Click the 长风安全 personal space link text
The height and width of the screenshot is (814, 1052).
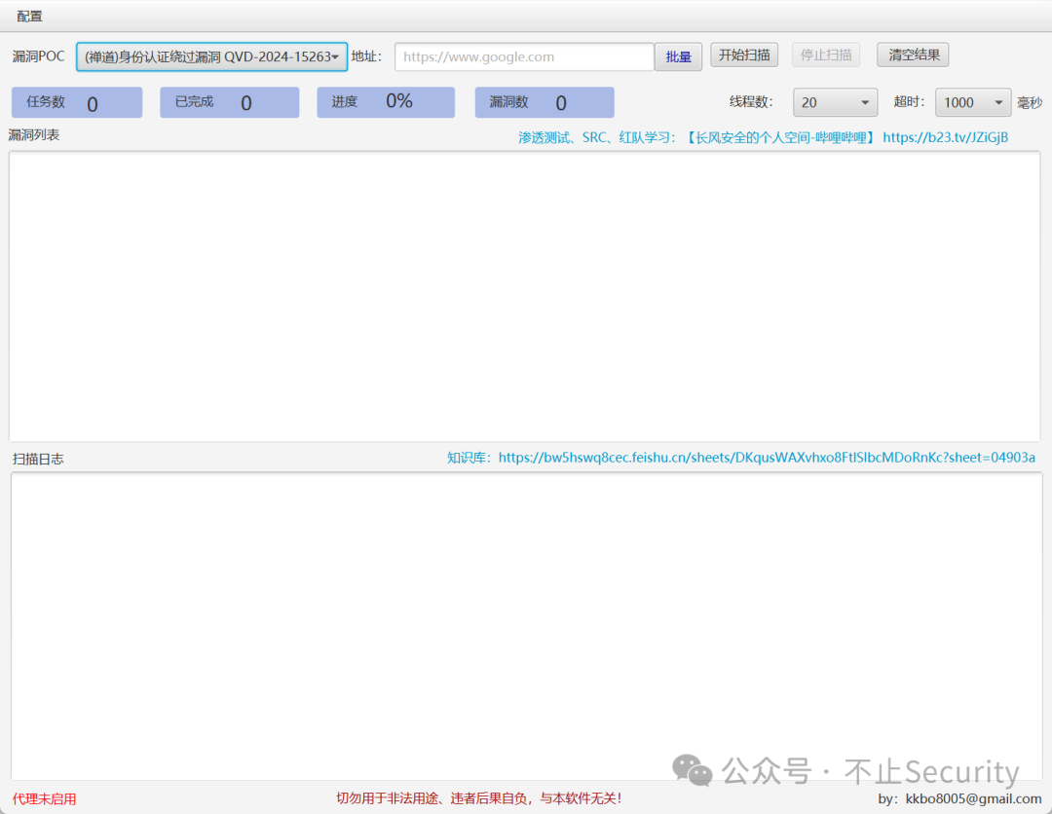point(779,137)
